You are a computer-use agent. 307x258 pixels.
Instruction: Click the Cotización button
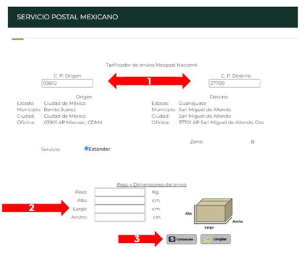point(181,239)
